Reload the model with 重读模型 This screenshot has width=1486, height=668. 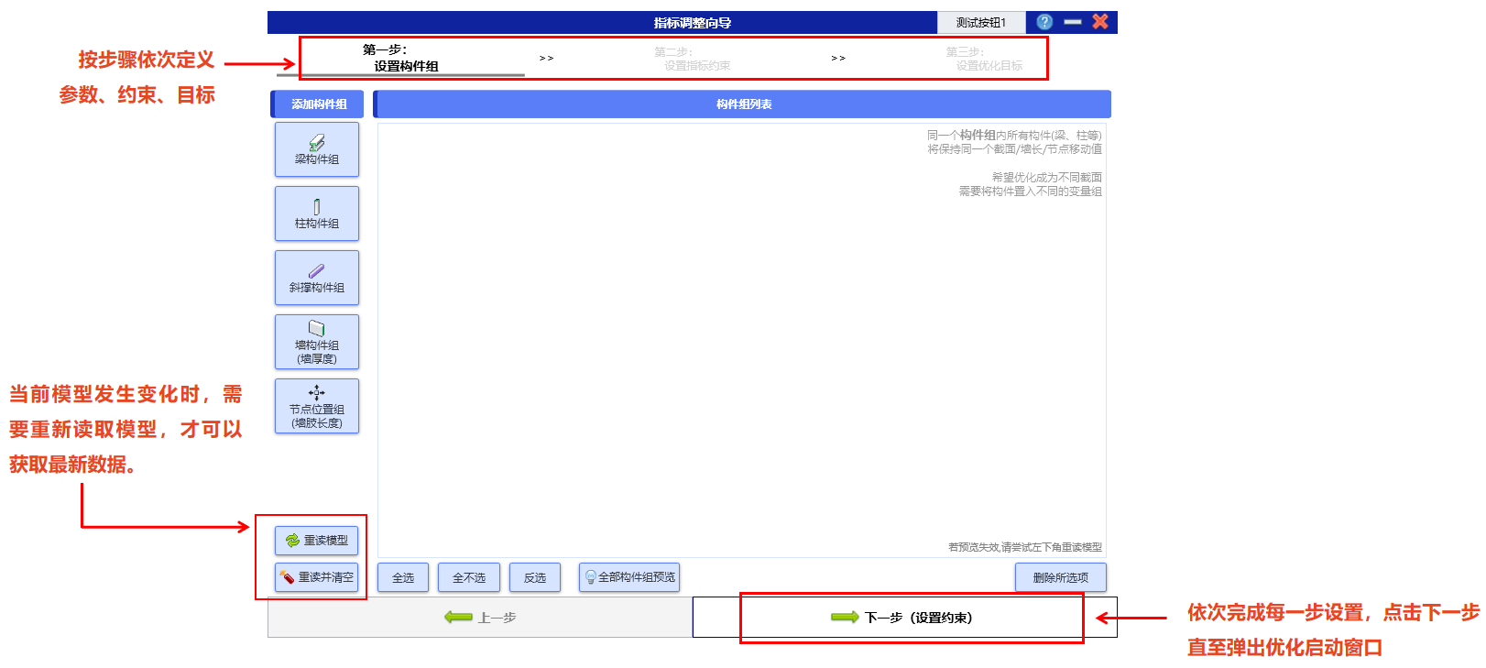point(317,541)
